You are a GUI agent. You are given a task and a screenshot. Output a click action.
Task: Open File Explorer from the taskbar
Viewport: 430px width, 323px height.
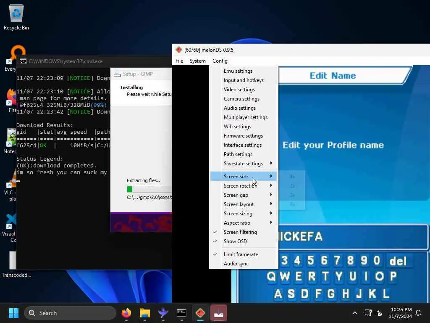click(x=144, y=313)
